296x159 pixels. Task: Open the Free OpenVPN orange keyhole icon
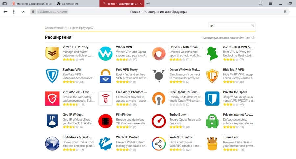coord(159,99)
